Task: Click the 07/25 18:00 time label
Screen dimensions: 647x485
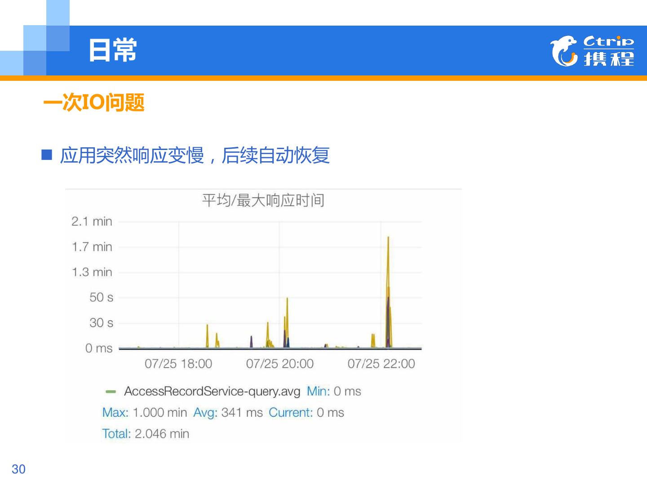Action: coord(178,364)
